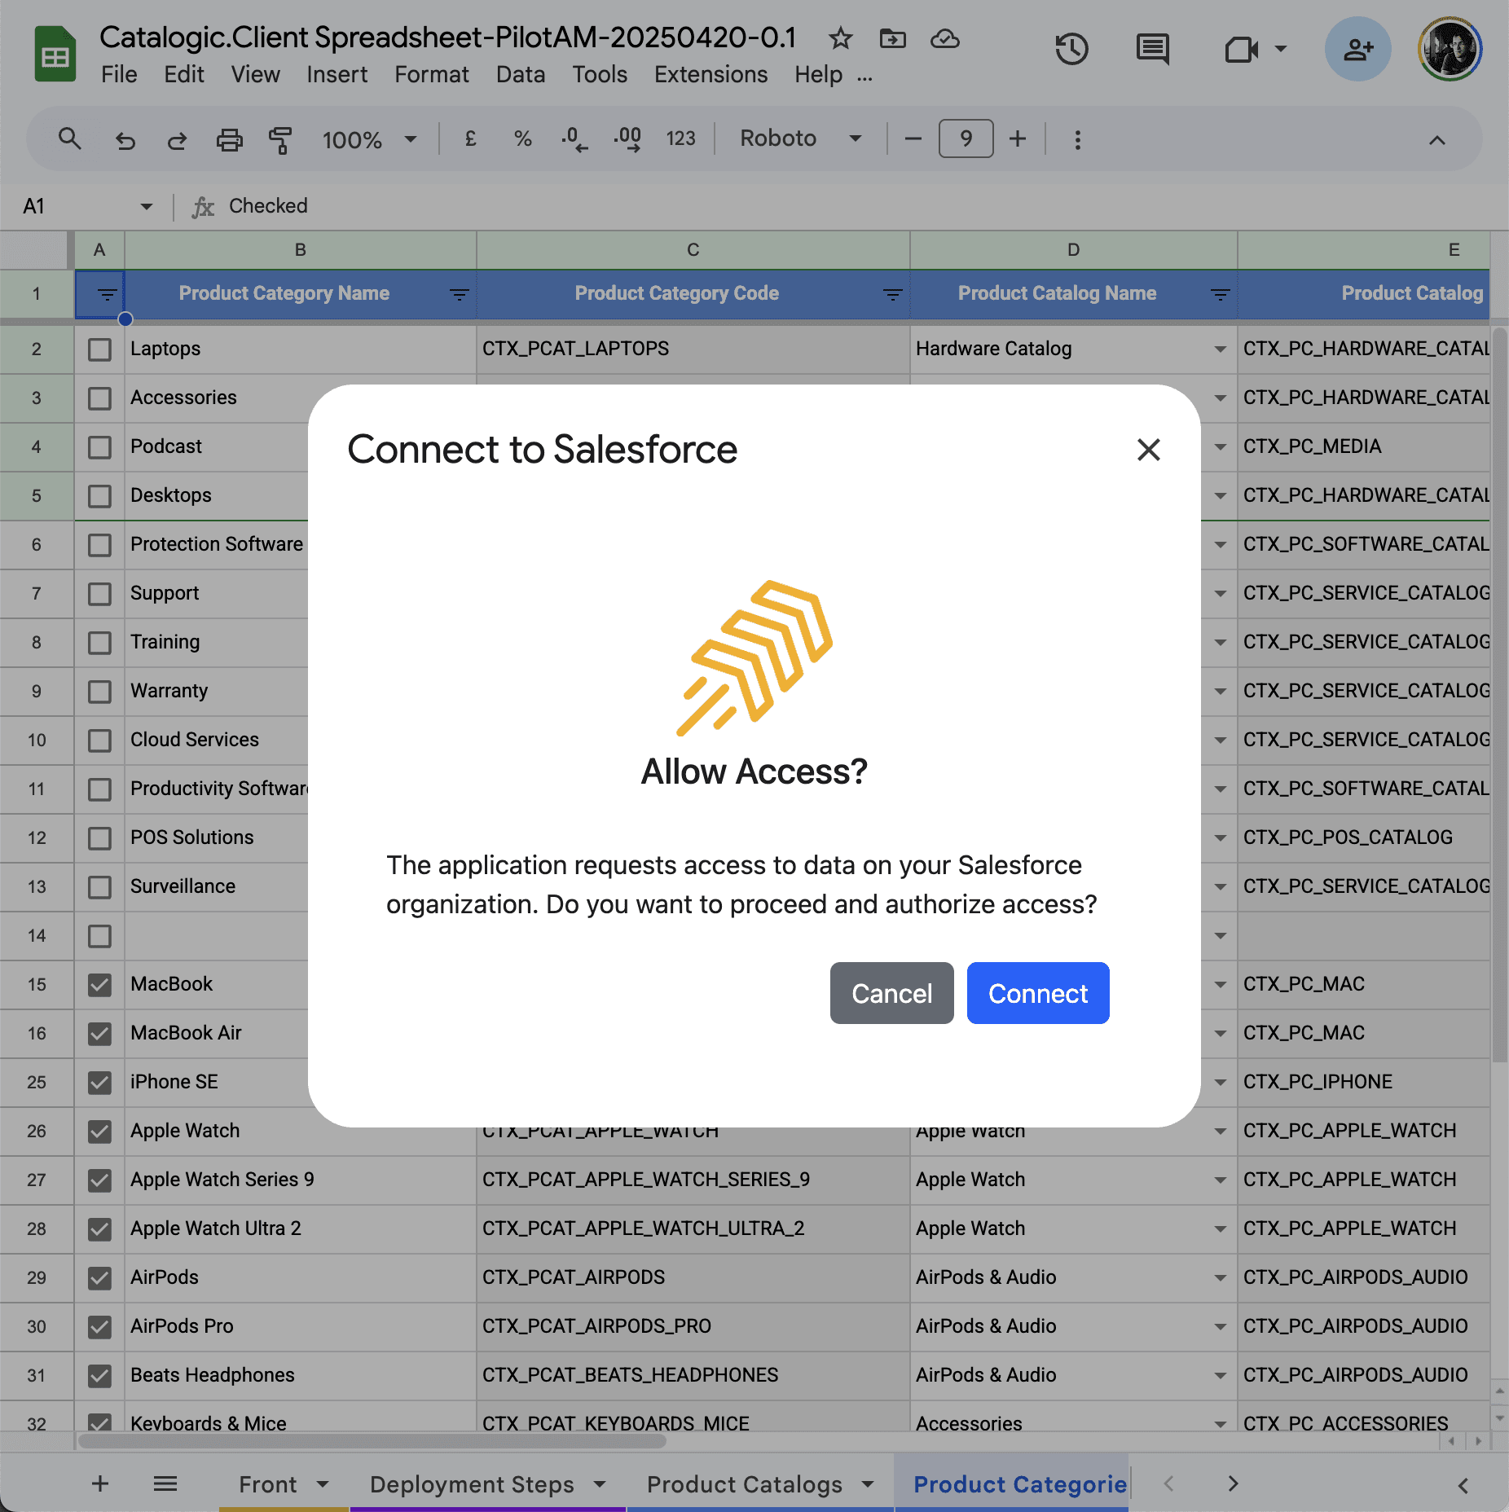Decrease font size with minus
This screenshot has height=1512, width=1509.
click(913, 138)
